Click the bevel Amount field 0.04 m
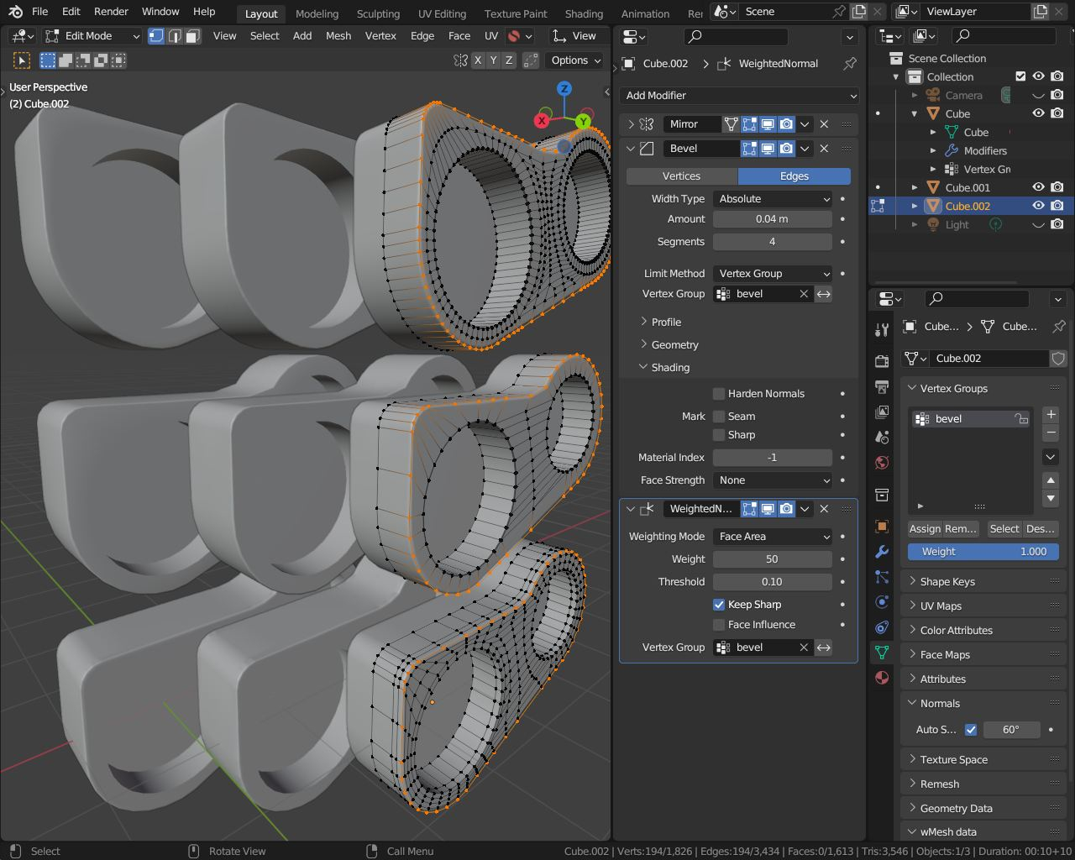Image resolution: width=1075 pixels, height=860 pixels. pos(772,219)
